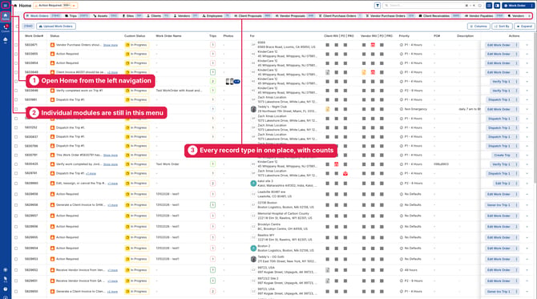The width and height of the screenshot is (537, 299).
Task: Click Show more link in first row
Action: [111, 45]
